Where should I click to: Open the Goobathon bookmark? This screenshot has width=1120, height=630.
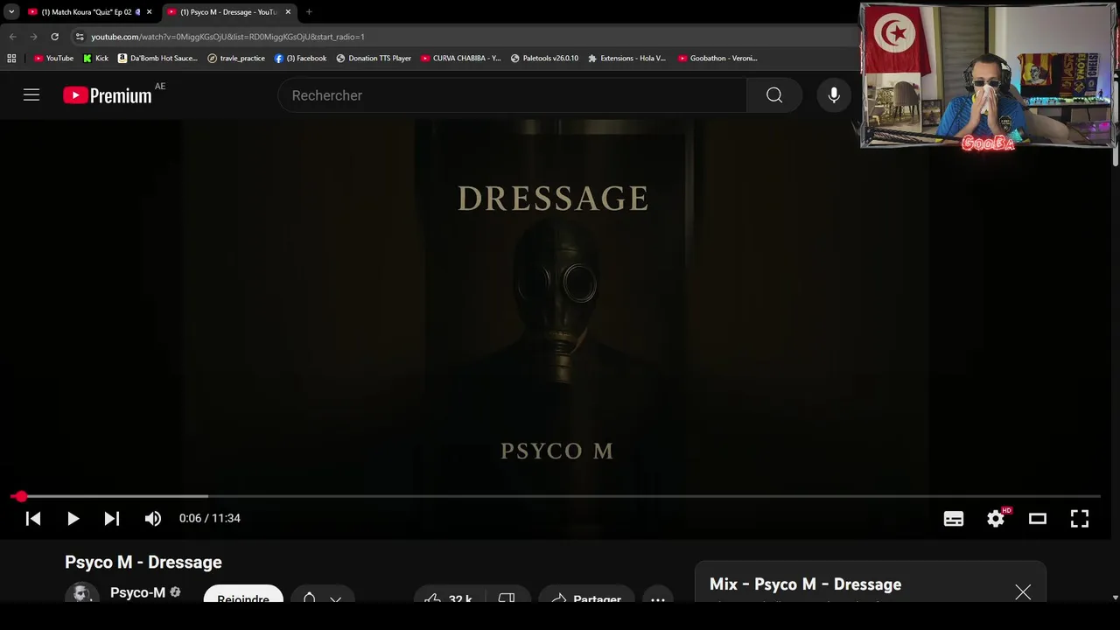pyautogui.click(x=717, y=58)
